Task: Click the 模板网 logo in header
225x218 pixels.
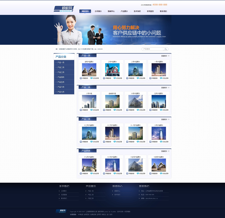Action: [64, 9]
